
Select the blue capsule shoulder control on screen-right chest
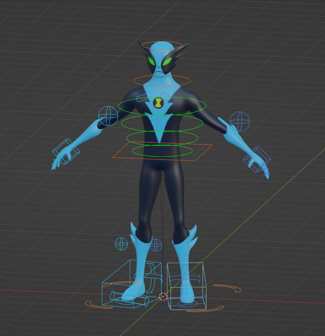(x=168, y=98)
